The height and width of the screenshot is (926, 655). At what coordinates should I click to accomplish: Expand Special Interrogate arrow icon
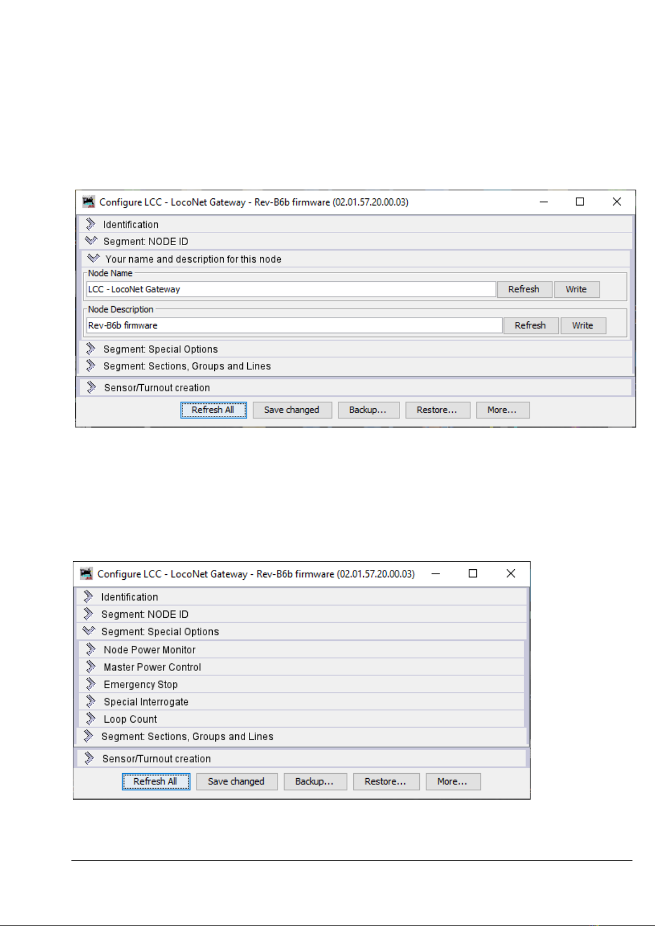(x=91, y=701)
